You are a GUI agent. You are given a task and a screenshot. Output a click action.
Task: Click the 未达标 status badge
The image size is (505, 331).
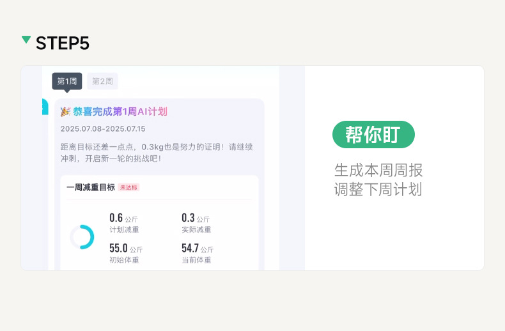click(128, 187)
